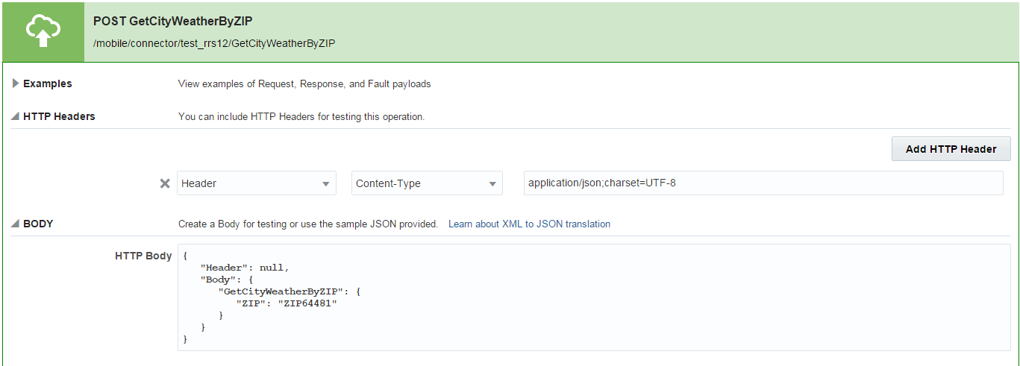1020x366 pixels.
Task: Collapse the HTTP Headers section triangle
Action: pyautogui.click(x=16, y=116)
